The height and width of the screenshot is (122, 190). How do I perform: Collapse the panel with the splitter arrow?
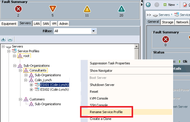coord(142,1)
